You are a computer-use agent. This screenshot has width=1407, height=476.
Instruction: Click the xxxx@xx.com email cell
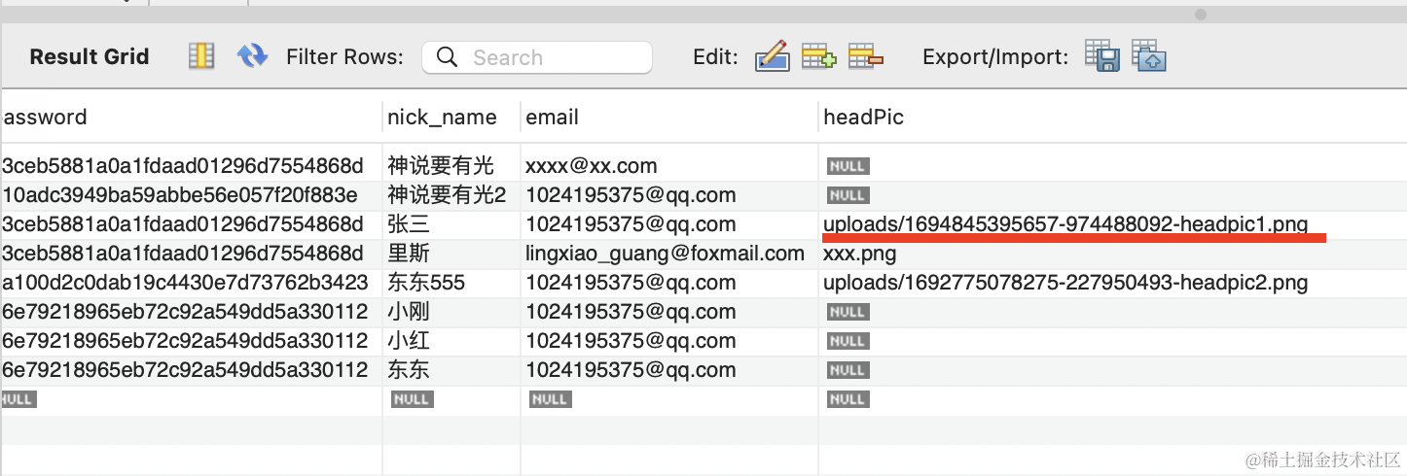(x=591, y=165)
